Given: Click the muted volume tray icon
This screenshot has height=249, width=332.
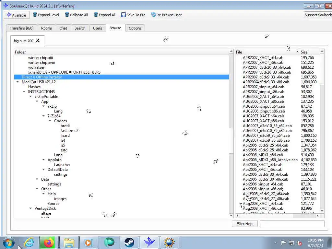Looking at the screenshot, I should pyautogui.click(x=299, y=243).
